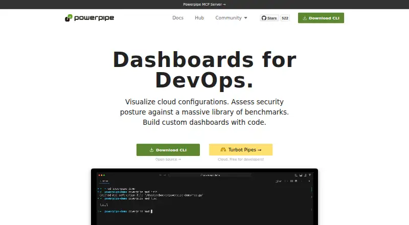Open the Powerpipe MCP Server banner link
The height and width of the screenshot is (225, 409).
coord(204,5)
